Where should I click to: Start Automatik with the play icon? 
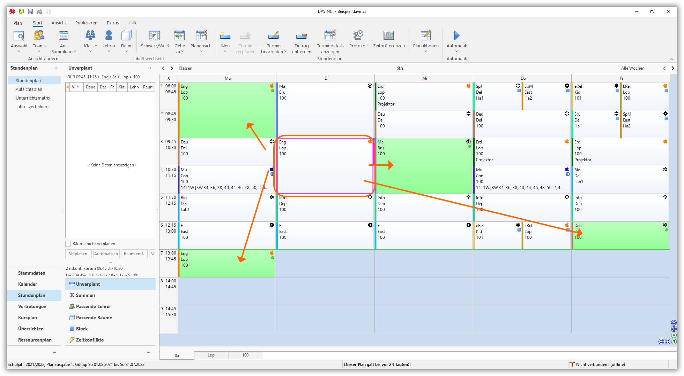(456, 36)
